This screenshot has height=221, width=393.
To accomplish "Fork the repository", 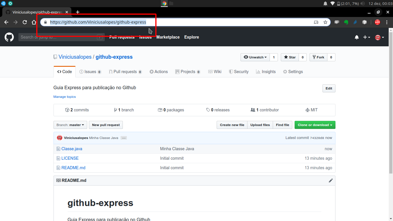I will 318,57.
